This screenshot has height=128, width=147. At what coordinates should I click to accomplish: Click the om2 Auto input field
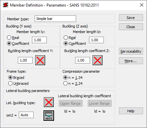click(26, 115)
